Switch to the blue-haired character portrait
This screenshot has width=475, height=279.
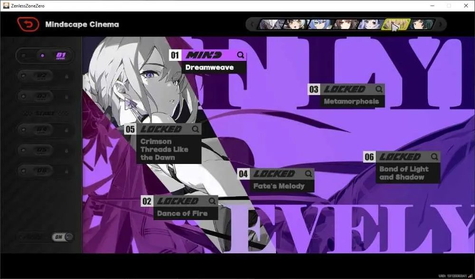(x=321, y=24)
